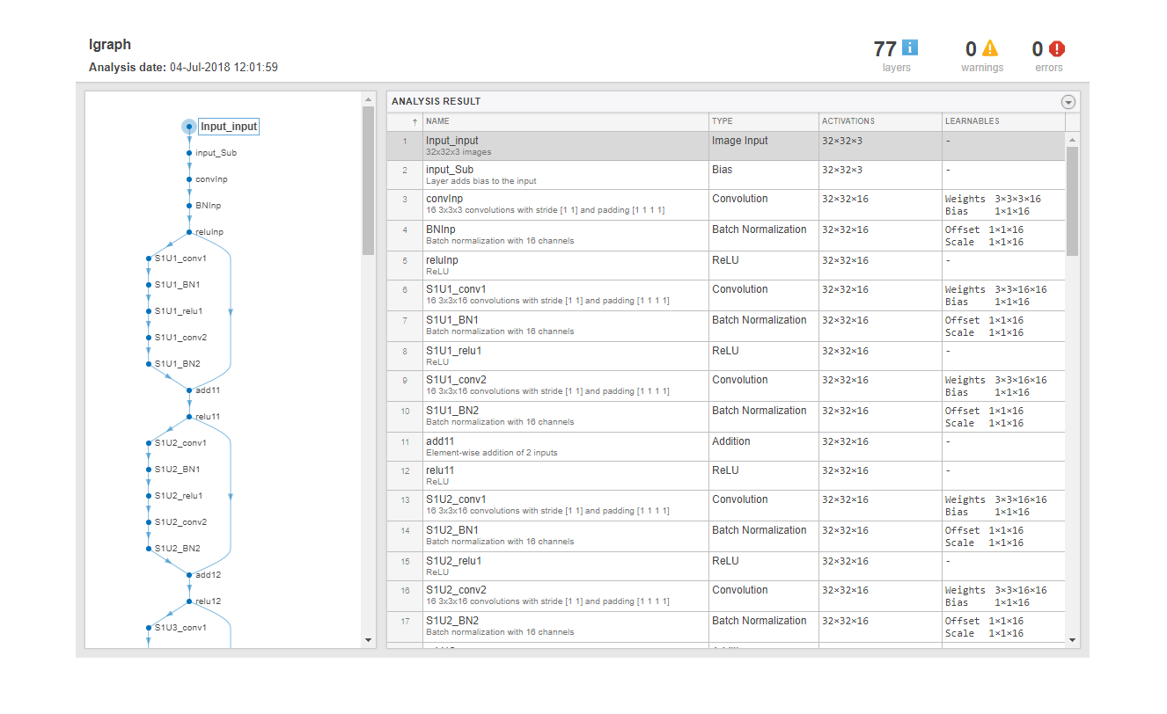Select the S1U1_conv1 node in the graph

click(180, 258)
